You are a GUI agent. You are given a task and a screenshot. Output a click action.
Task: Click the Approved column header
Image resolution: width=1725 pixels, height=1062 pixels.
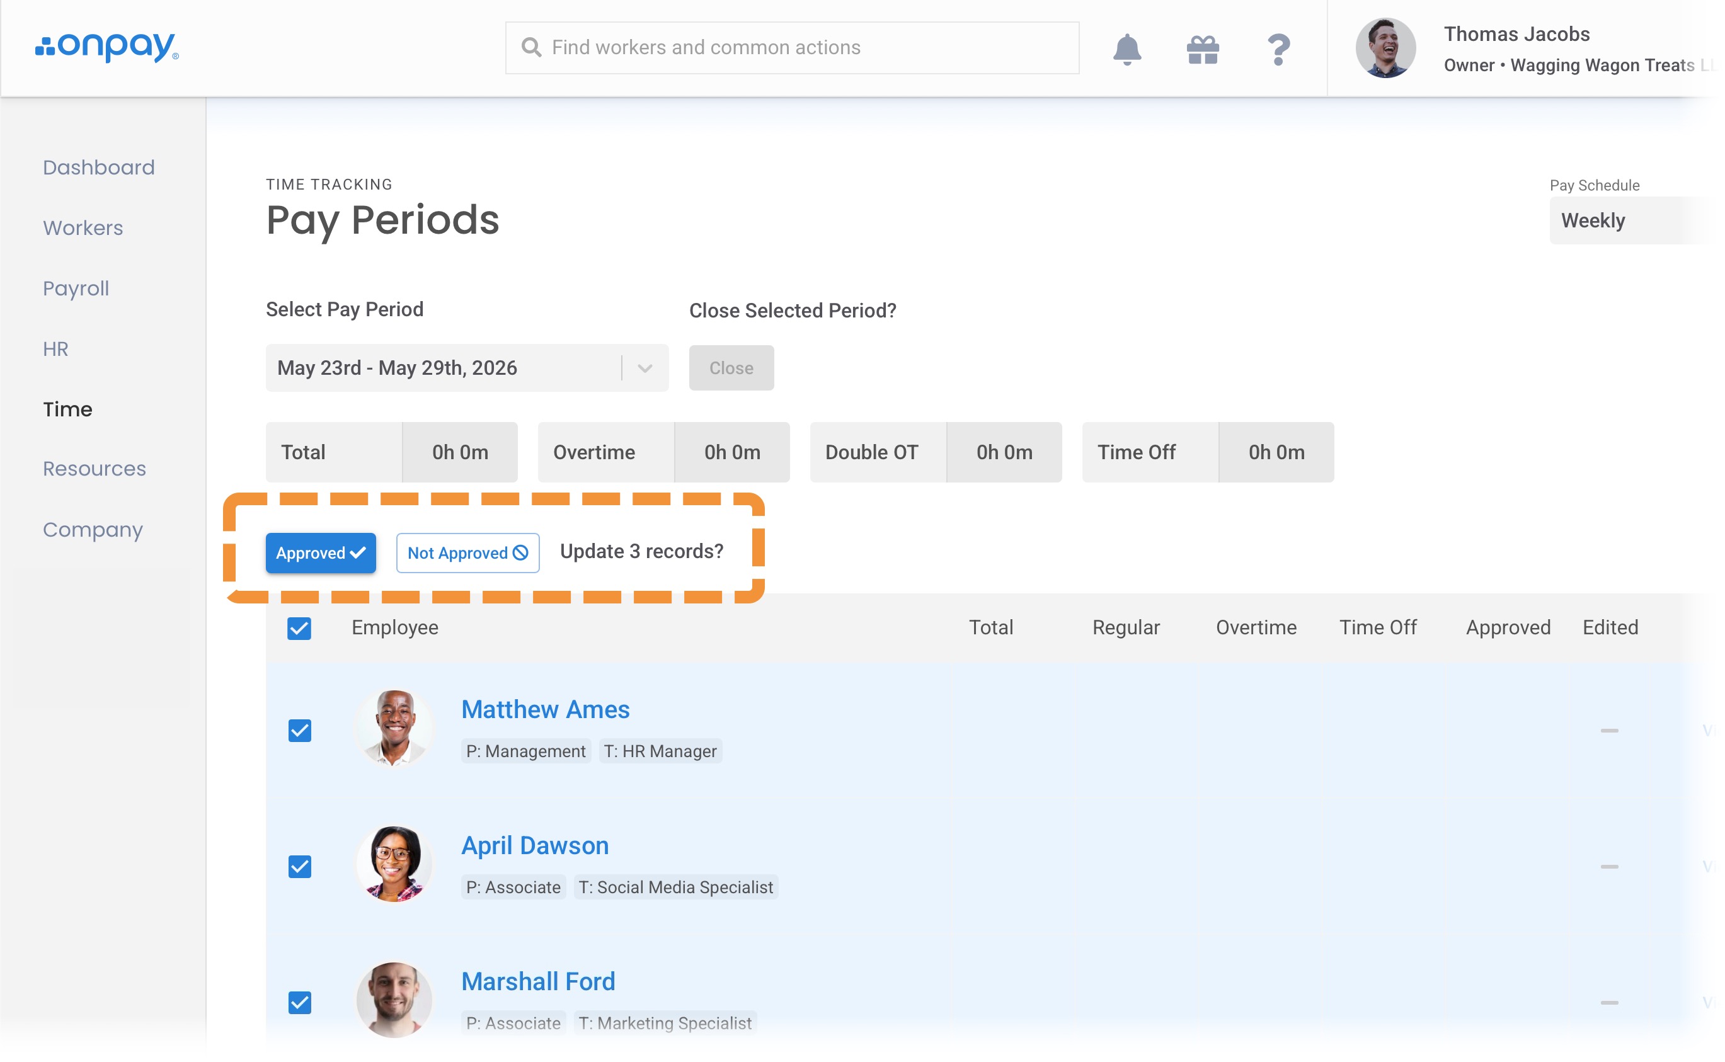coord(1508,627)
